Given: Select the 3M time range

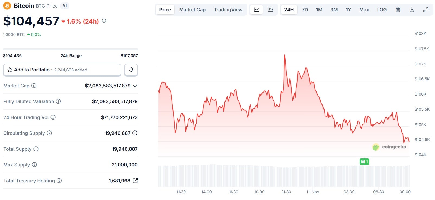Looking at the screenshot, I should tap(334, 10).
